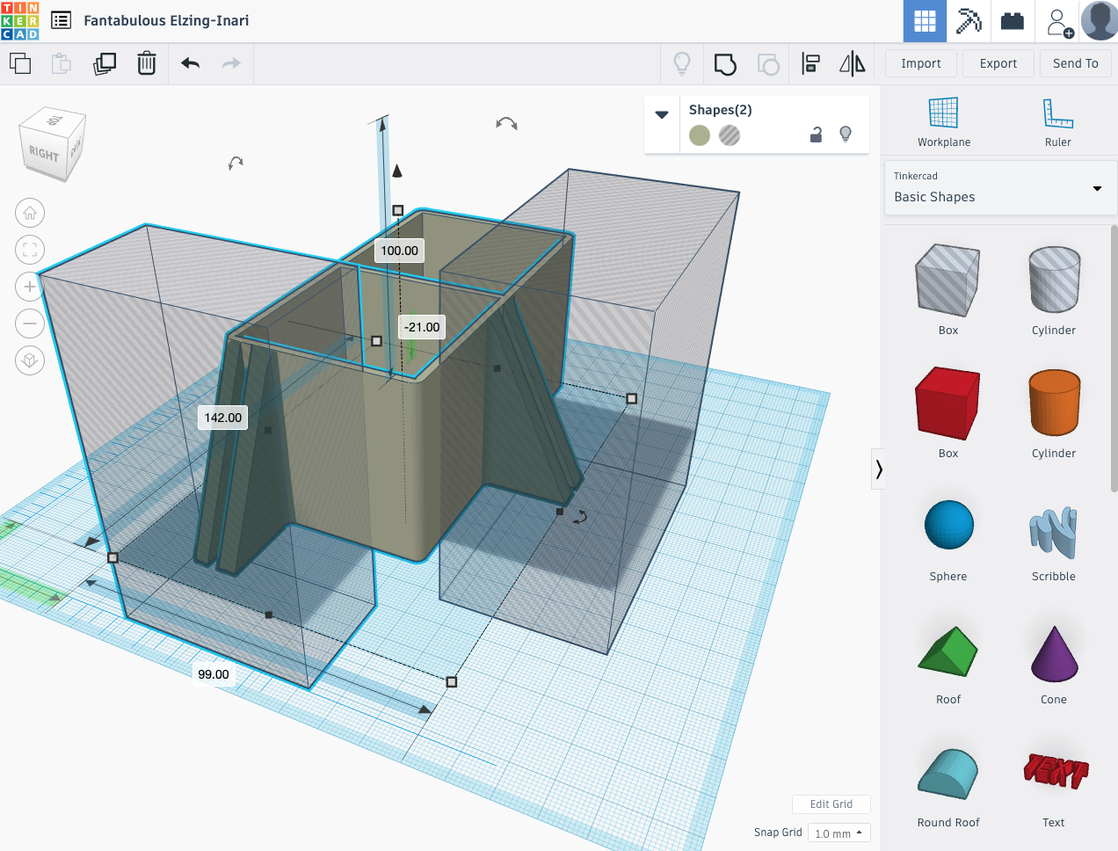Switch to 3D design grid view
1118x851 pixels.
(x=925, y=21)
